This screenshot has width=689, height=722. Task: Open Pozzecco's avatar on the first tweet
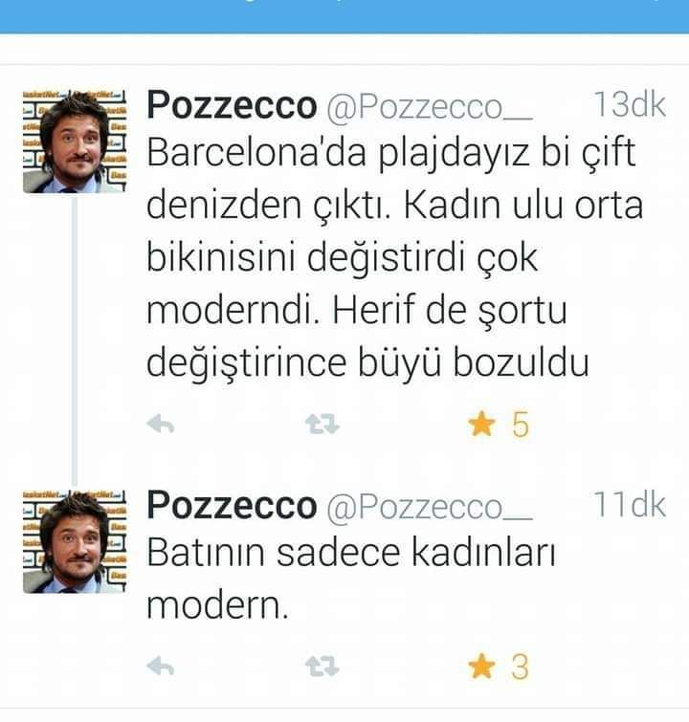pos(75,141)
